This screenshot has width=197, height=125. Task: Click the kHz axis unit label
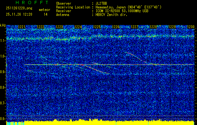[x=3, y=25]
